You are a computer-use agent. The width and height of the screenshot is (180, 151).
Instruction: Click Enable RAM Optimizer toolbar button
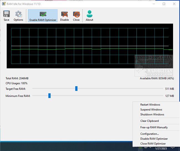coord(43,16)
